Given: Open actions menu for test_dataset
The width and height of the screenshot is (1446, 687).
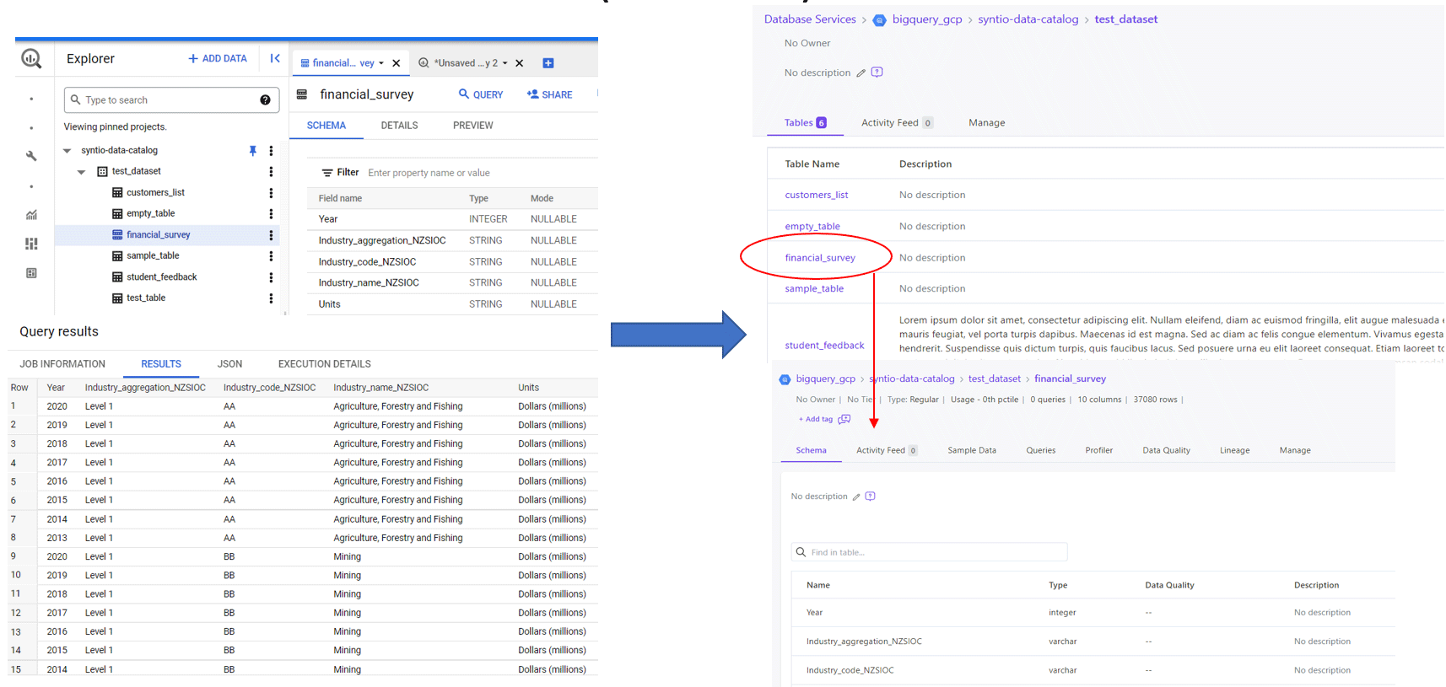Looking at the screenshot, I should click(271, 172).
